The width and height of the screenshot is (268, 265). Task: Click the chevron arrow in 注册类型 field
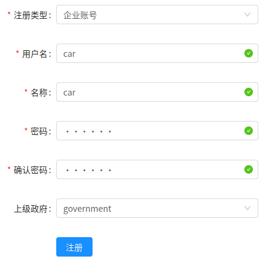coord(247,15)
